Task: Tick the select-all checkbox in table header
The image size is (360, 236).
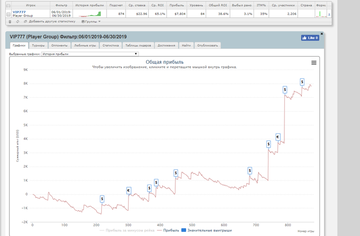Action: coord(9,6)
